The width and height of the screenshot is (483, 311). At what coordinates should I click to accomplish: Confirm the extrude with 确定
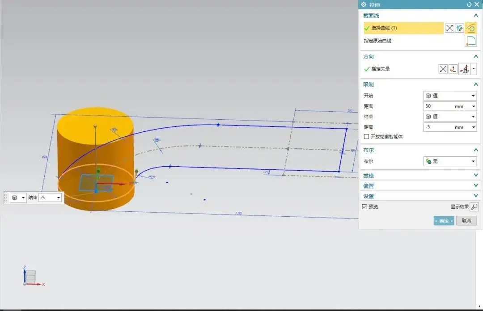tap(444, 221)
